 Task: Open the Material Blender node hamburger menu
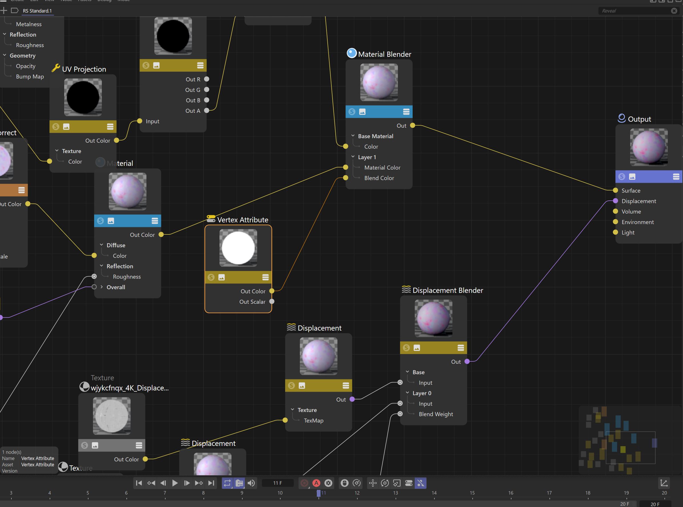406,112
